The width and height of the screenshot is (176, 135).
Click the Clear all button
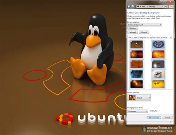[x=144, y=32]
